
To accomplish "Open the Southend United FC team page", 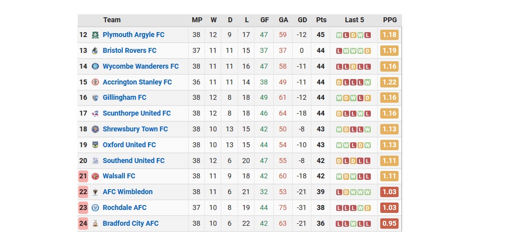I will tap(134, 161).
